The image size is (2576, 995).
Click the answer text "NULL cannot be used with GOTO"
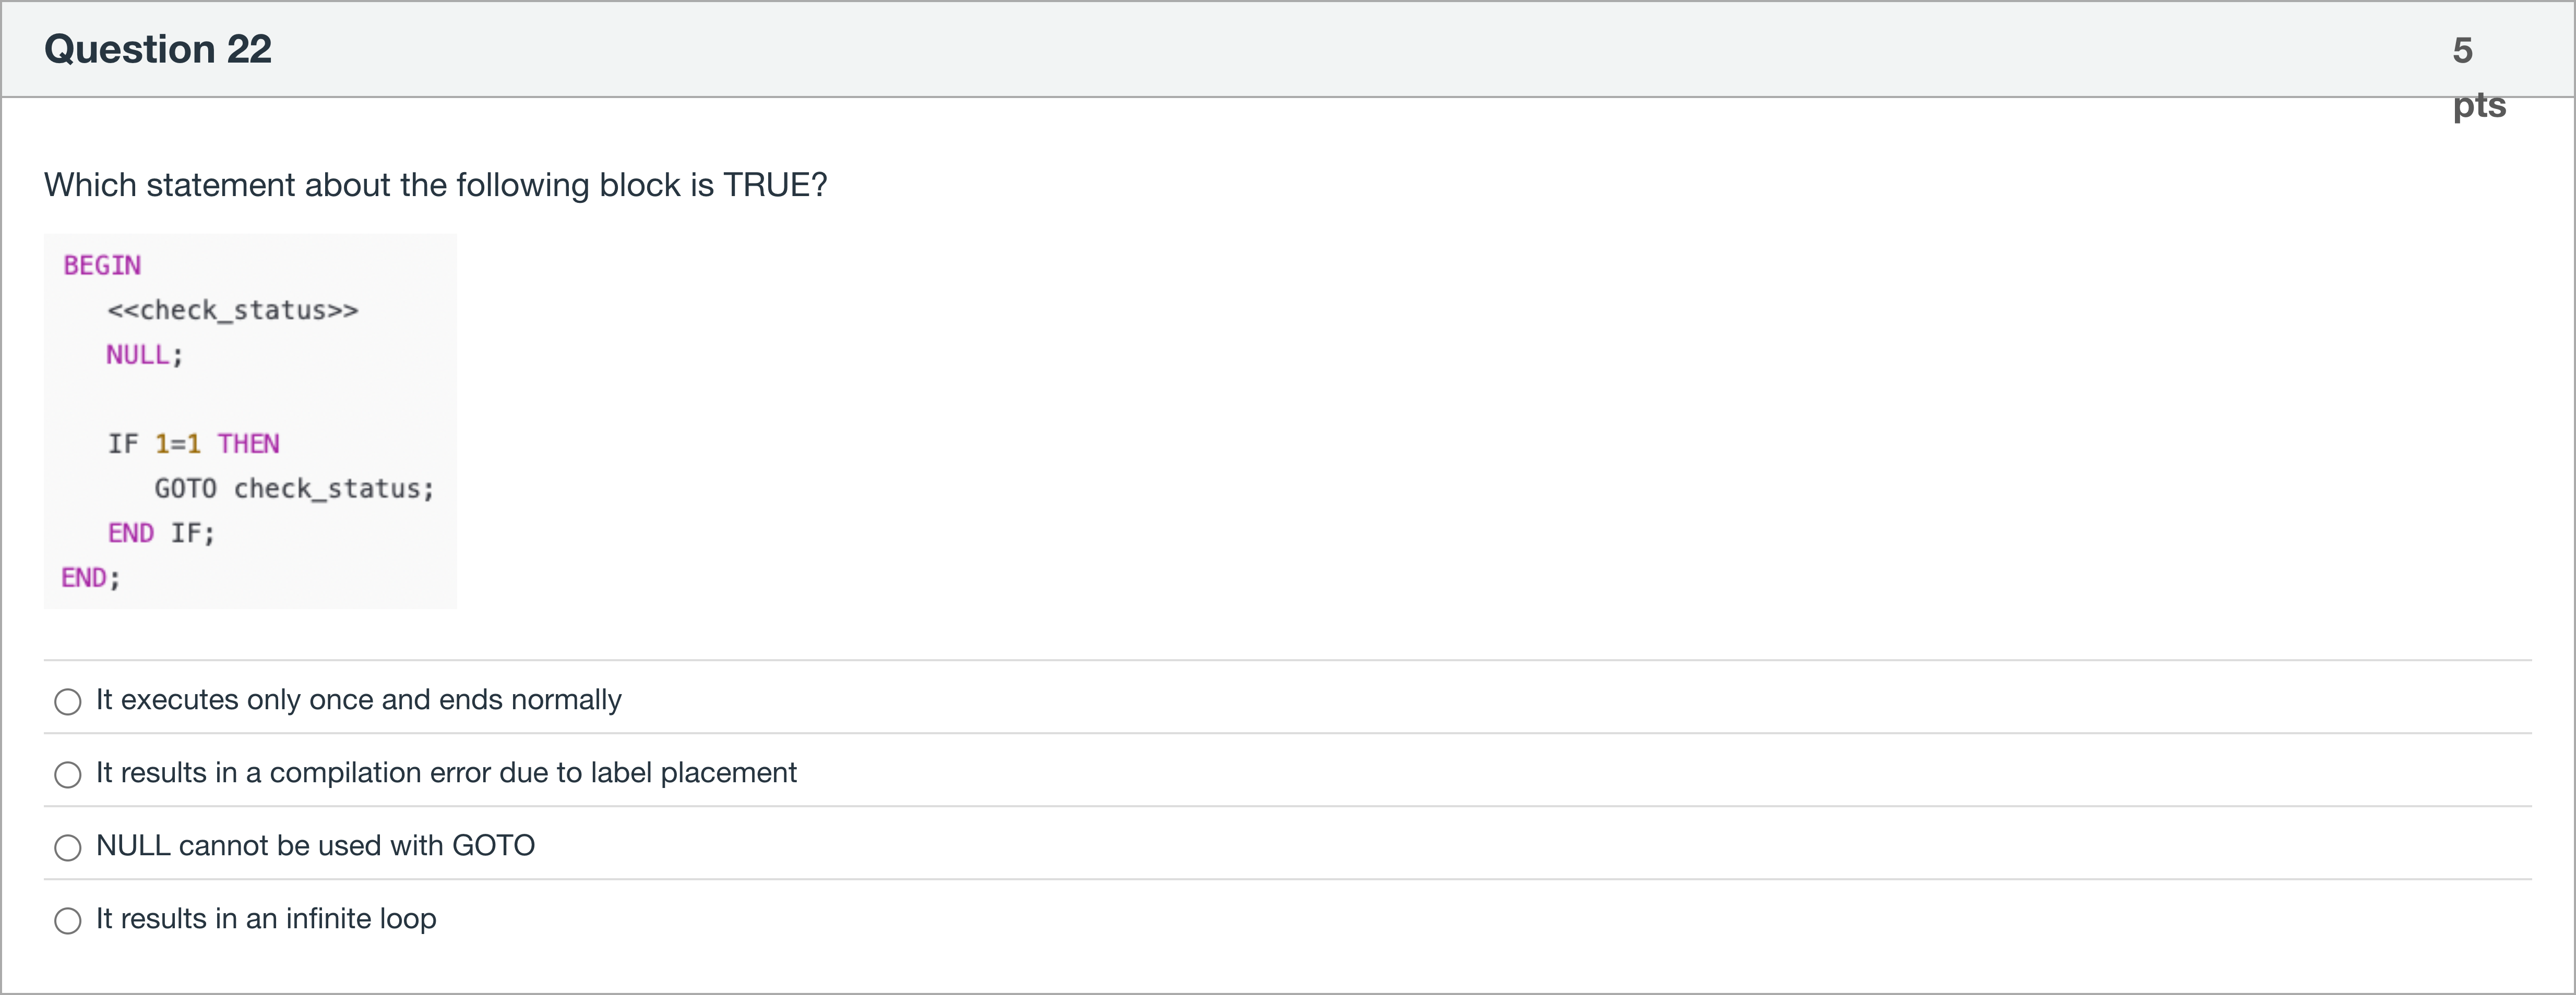pos(315,845)
